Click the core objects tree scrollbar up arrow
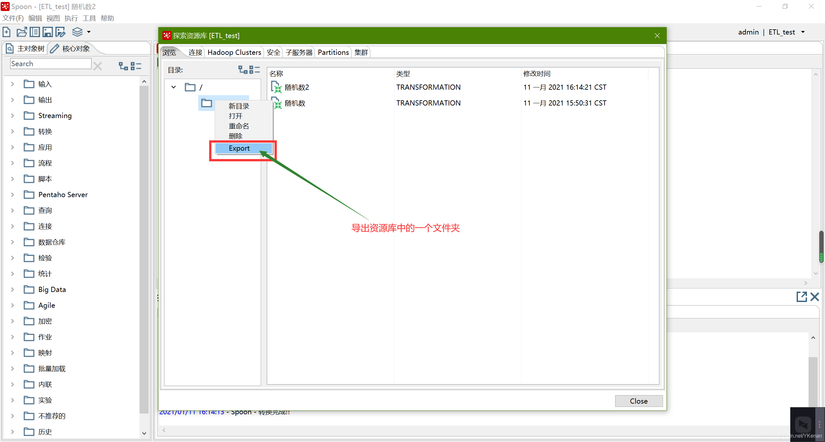Viewport: 825px width, 442px height. (x=144, y=81)
